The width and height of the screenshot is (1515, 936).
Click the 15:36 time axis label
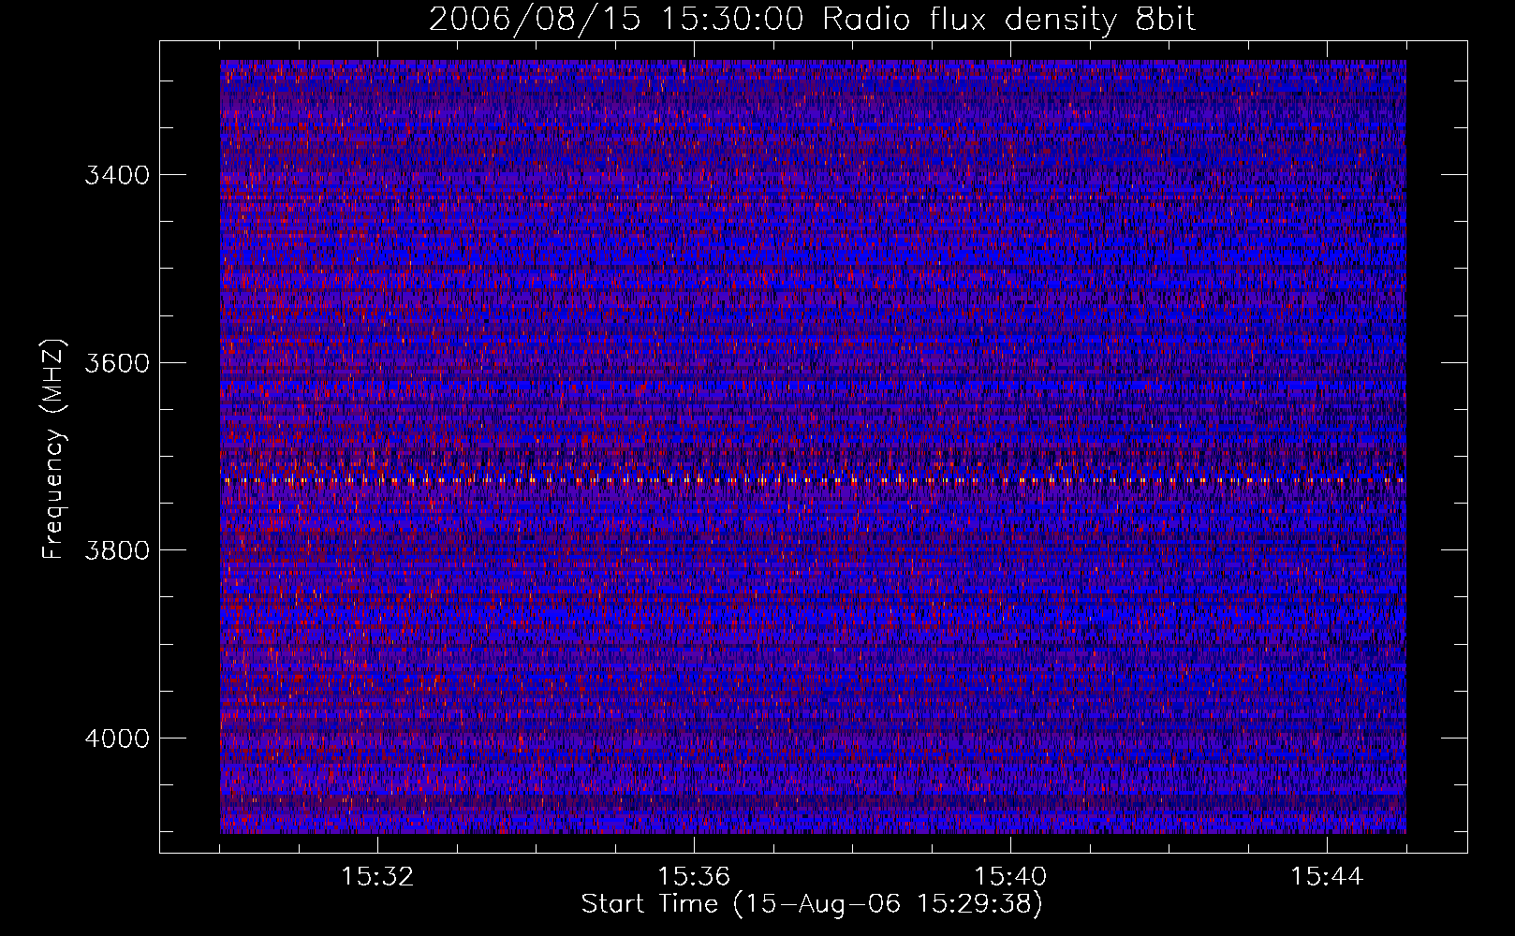[694, 877]
